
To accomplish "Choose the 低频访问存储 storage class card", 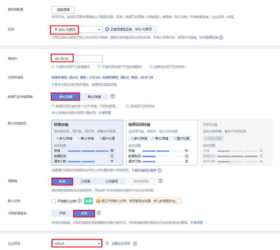I will pyautogui.click(x=162, y=143).
